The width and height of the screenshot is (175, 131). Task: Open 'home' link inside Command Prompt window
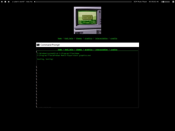pyautogui.click(x=60, y=49)
